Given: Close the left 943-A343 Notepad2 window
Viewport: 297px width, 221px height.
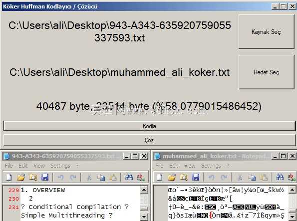Looking at the screenshot, I should pos(144,156).
